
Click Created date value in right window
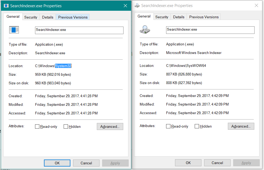click(197, 96)
